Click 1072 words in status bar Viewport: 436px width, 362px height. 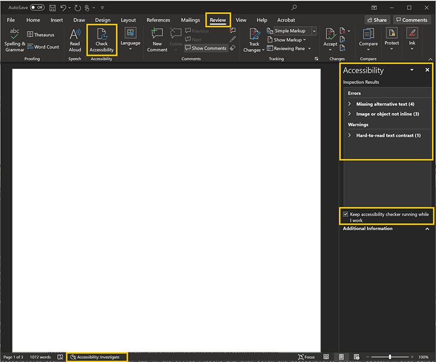pyautogui.click(x=40, y=357)
